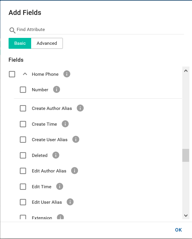
Task: View info for Create Author Alias
Action: pos(80,108)
